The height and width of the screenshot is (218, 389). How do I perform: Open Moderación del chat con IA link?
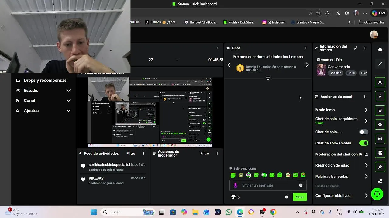click(342, 154)
